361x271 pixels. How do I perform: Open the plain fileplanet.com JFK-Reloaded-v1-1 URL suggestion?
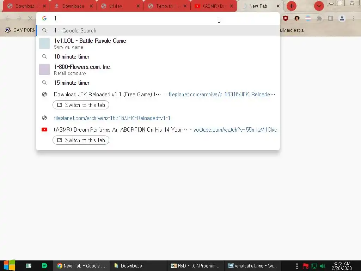(158, 118)
